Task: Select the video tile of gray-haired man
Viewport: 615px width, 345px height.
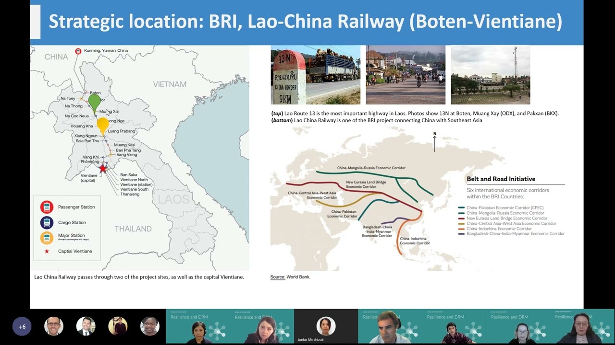Action: [390, 326]
